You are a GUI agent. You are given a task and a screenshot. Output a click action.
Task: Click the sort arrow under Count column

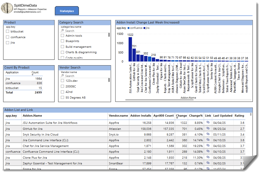(33, 75)
